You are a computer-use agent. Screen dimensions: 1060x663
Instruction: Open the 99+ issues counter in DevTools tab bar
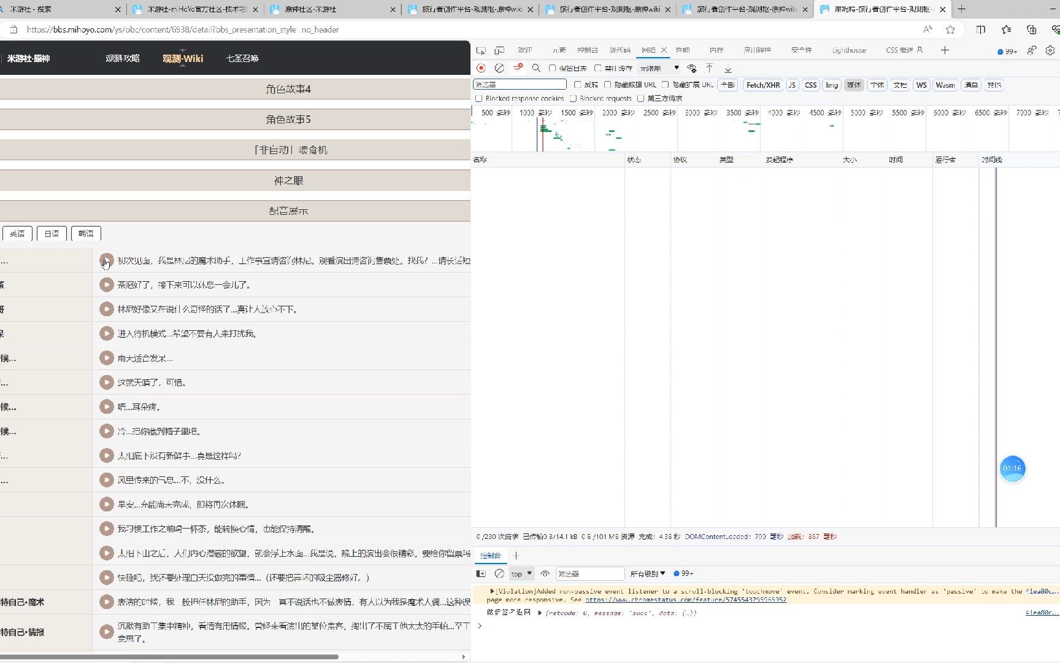click(x=1007, y=52)
